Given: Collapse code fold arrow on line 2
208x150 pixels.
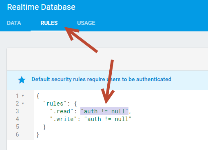Looking at the screenshot, I should [x=23, y=104].
